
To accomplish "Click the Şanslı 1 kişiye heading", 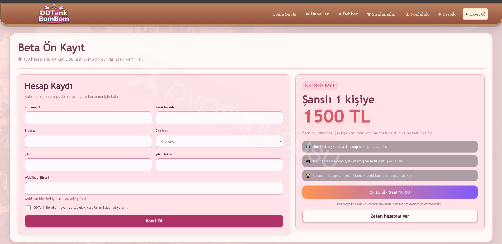I will [338, 100].
